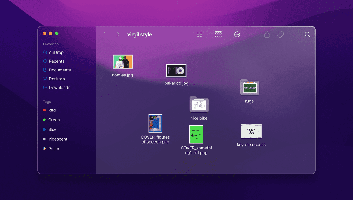Open the nike bike folder

click(199, 105)
